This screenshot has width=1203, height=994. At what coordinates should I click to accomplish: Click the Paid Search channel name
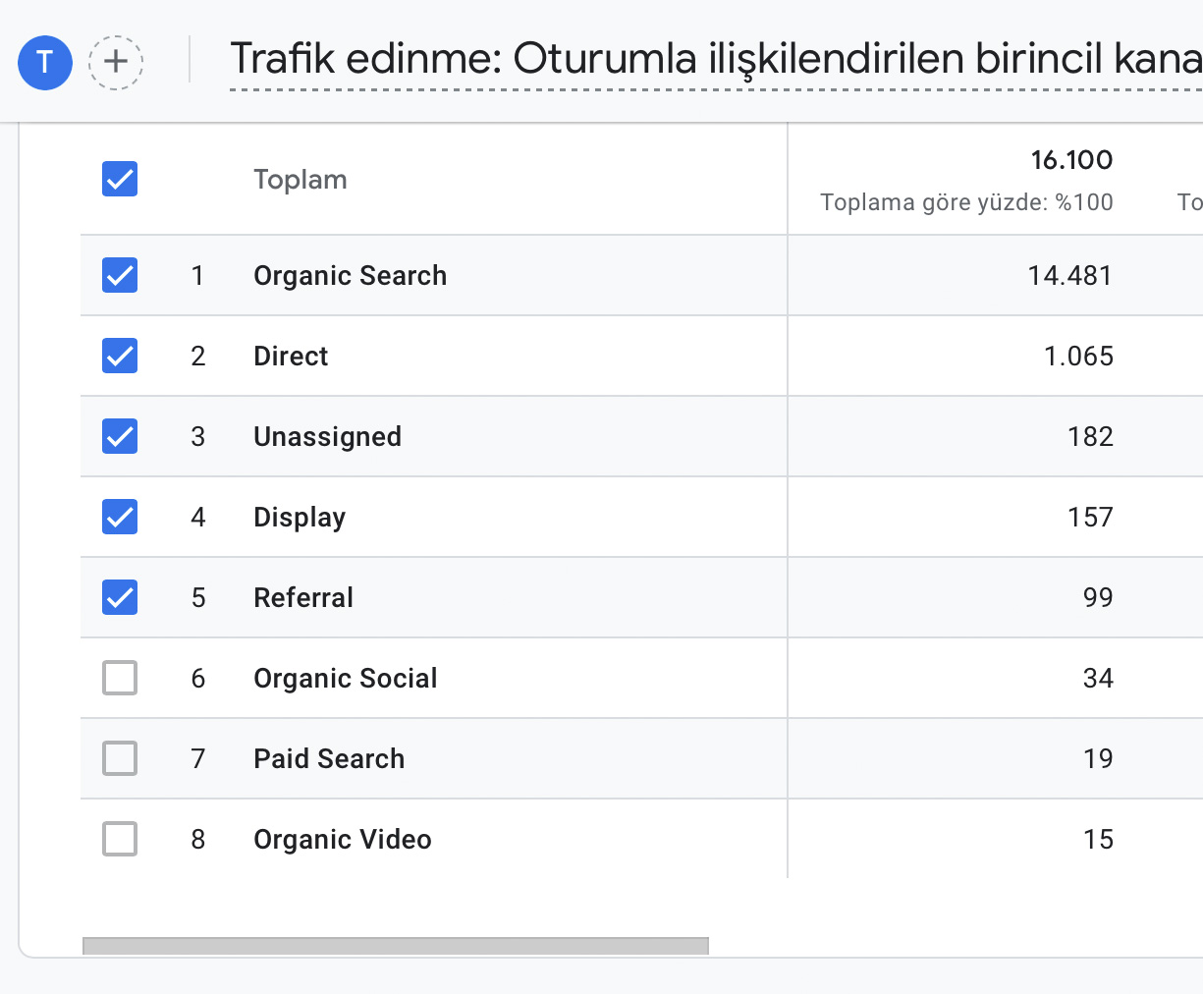click(x=329, y=758)
